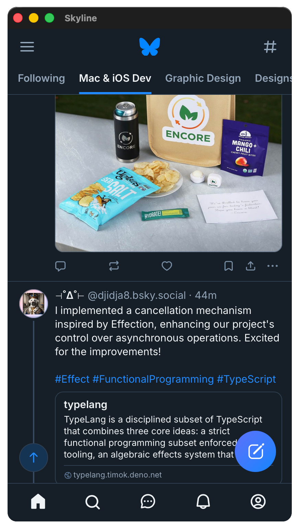Open the Chat messages
Viewport: 299px width, 529px height.
(148, 502)
